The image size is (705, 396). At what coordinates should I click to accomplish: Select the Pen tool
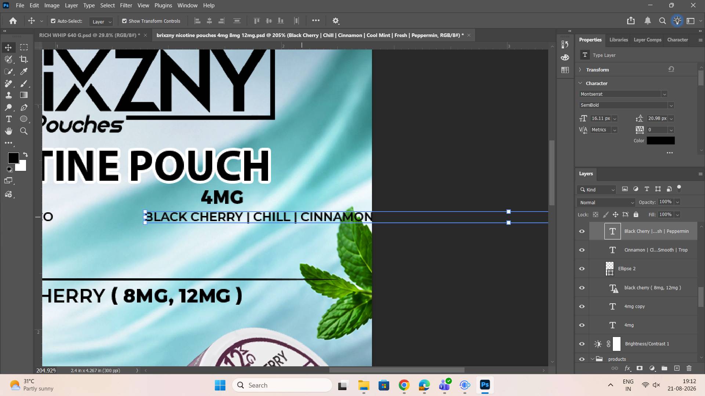pos(24,107)
